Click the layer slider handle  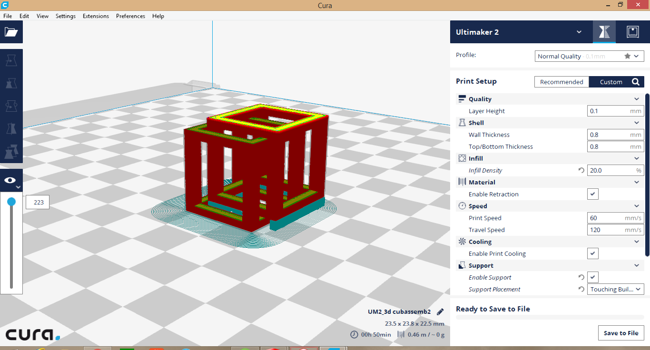point(11,202)
